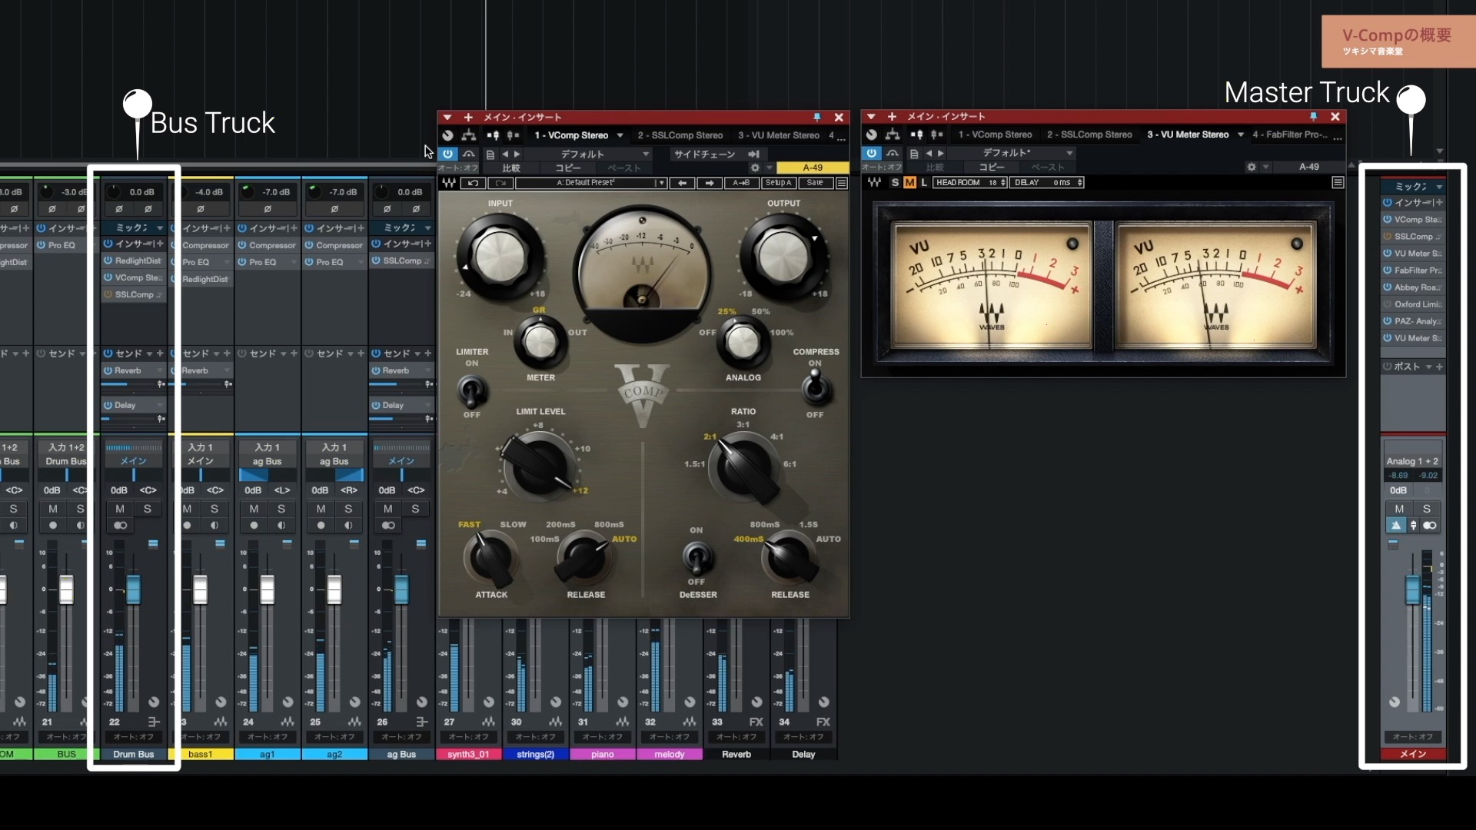The width and height of the screenshot is (1476, 830).
Task: Click the Drum Bus channel fader
Action: tap(134, 589)
